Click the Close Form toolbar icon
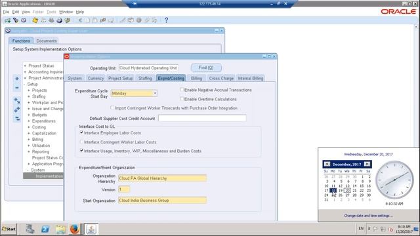Screen dimensions: 420x236 pyautogui.click(x=67, y=20)
